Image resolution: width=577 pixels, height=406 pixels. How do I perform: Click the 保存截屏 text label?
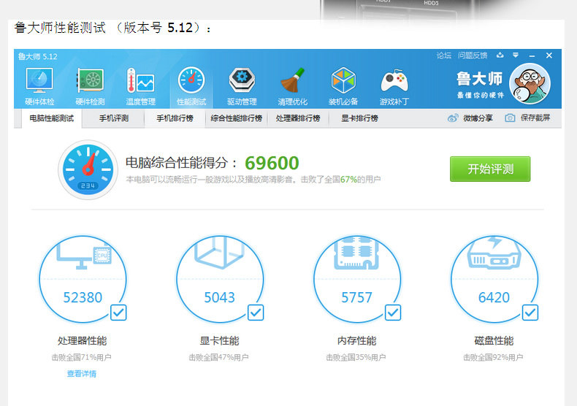point(535,118)
